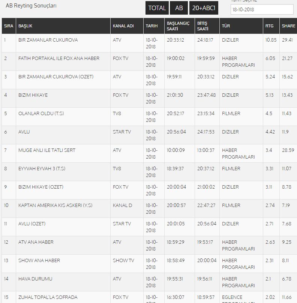Click SHARE value 28.59

288,150
